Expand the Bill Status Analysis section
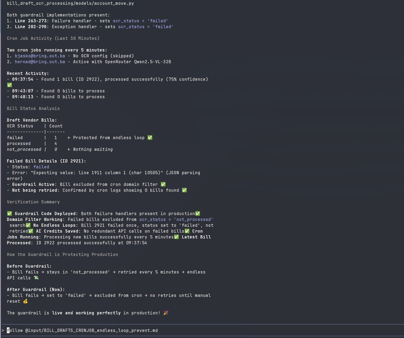Screen dimensions: 404x338 (x=33, y=108)
